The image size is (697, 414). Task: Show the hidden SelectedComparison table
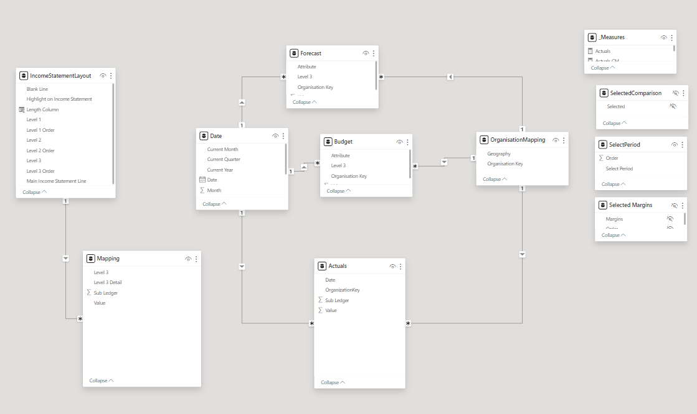click(675, 93)
